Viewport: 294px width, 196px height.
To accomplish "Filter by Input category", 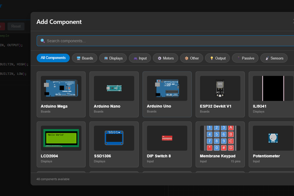I will [140, 58].
